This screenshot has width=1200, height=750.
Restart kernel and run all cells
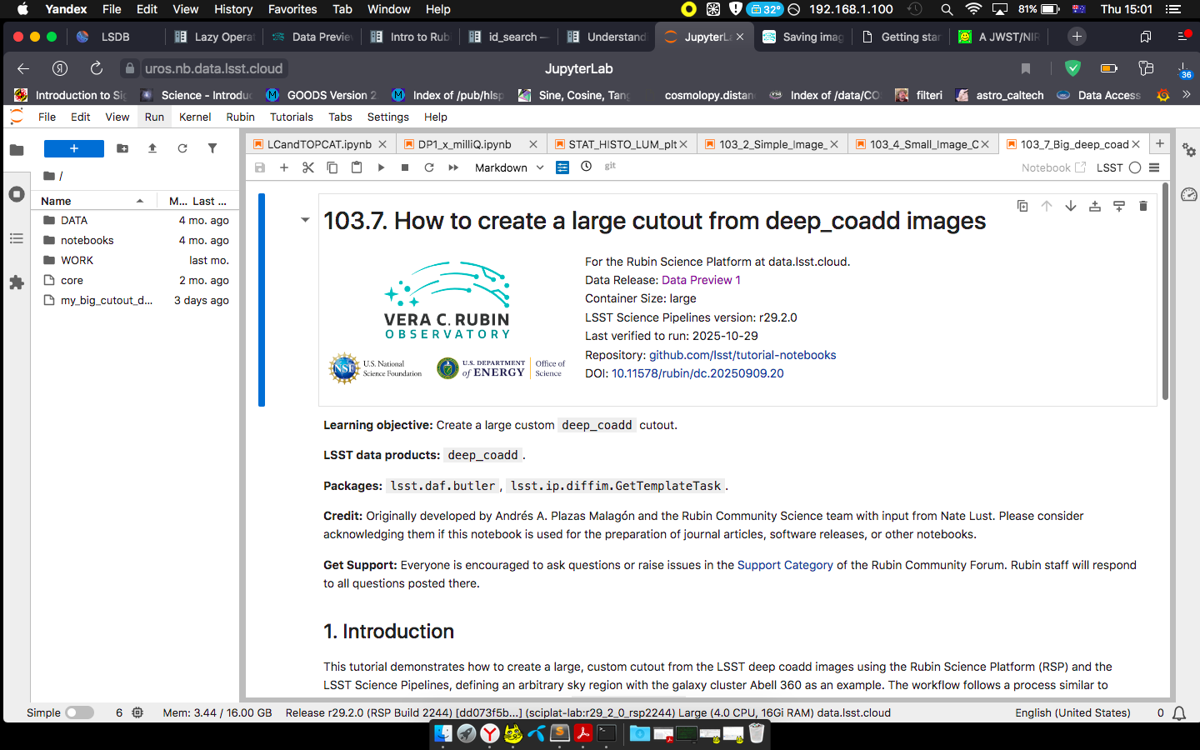(453, 167)
